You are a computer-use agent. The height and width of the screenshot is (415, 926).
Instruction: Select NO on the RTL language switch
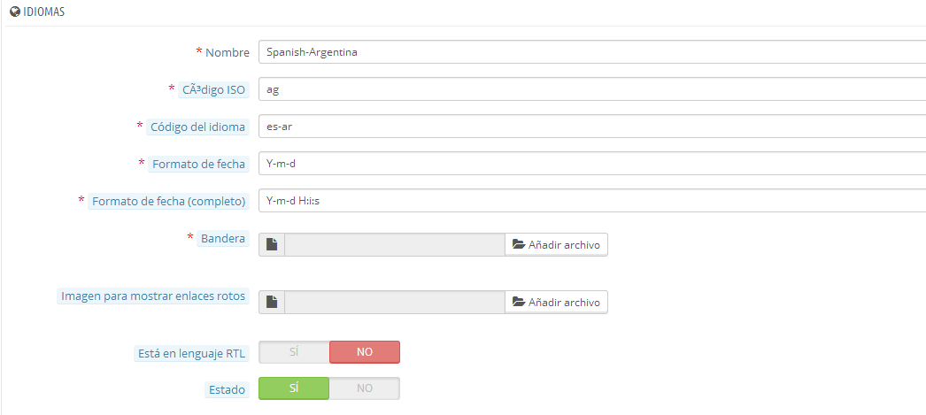[365, 352]
